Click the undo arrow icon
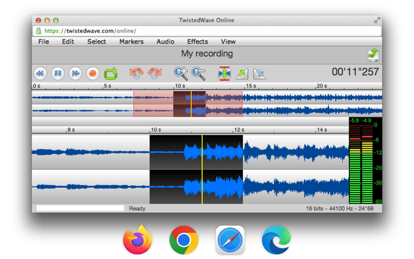 pos(137,73)
